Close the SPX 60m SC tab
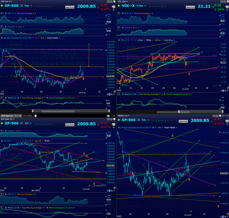 pos(20,116)
